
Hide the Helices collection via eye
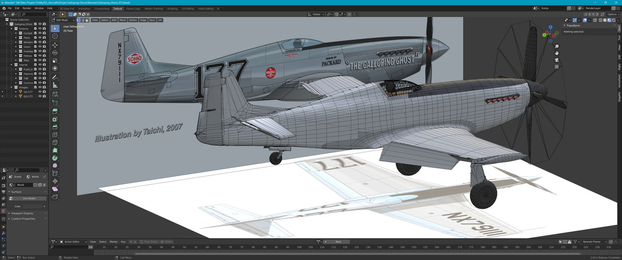[40, 56]
